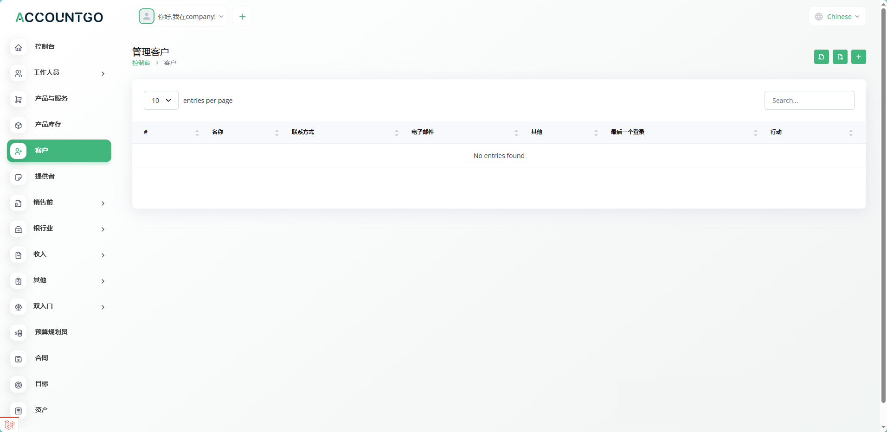Click the user avatar icon in header
The width and height of the screenshot is (887, 432).
(147, 17)
